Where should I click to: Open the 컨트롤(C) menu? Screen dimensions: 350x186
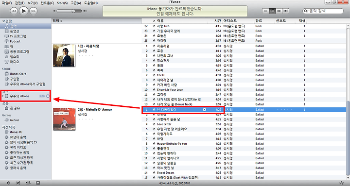[x=47, y=3]
